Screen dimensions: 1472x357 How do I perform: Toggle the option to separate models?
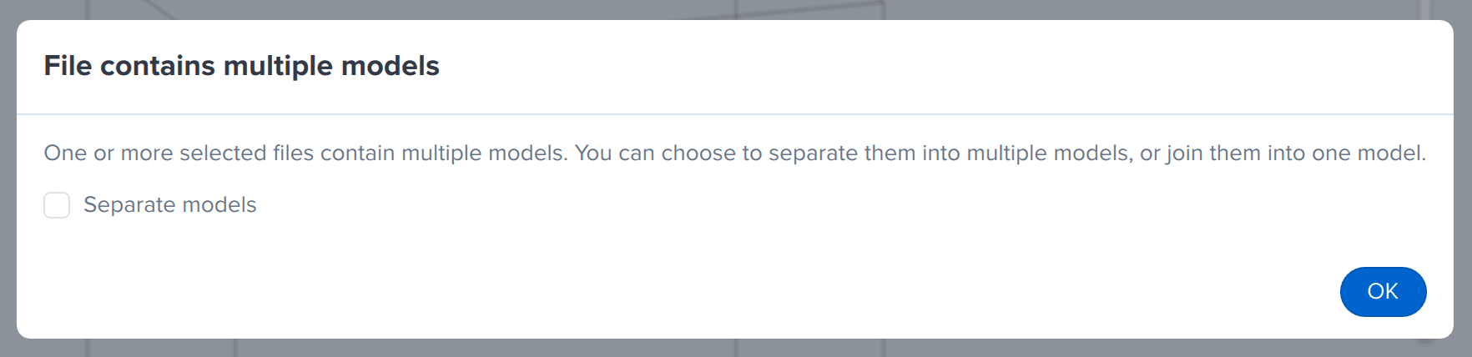point(57,205)
